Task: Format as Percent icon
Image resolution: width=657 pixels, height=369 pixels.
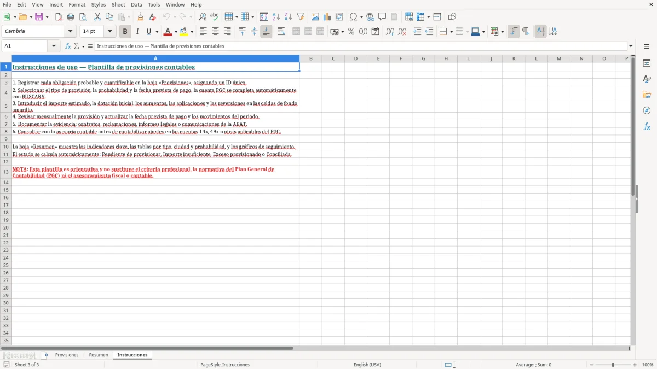Action: [x=351, y=32]
